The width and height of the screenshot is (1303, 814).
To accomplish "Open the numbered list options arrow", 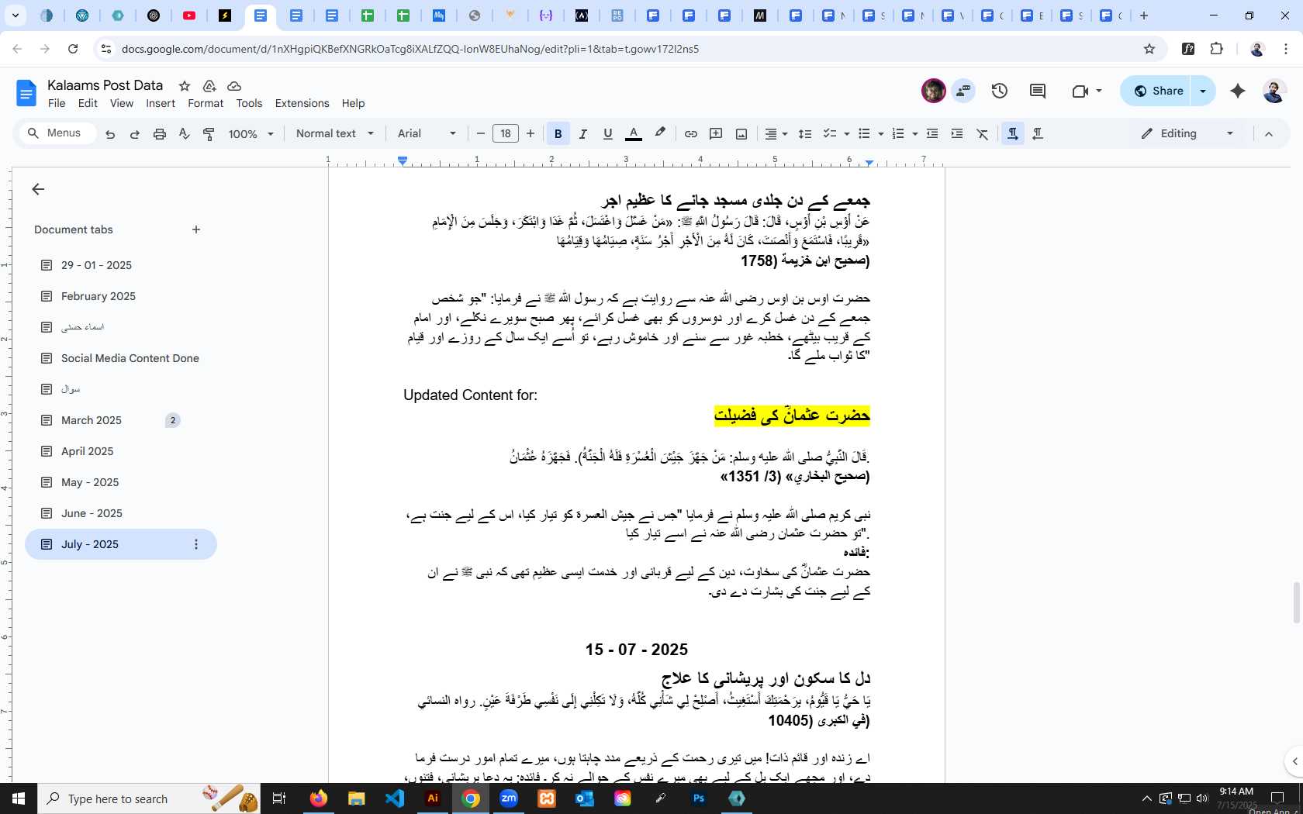I will (x=914, y=134).
